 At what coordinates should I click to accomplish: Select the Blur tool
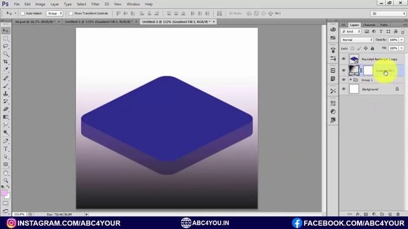(x=6, y=125)
